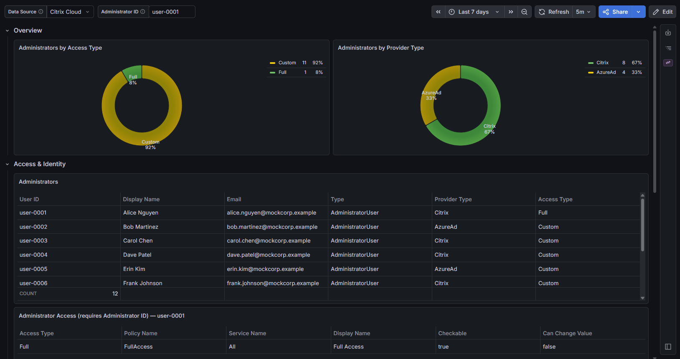The height and width of the screenshot is (359, 680).
Task: Select Custom access cell in Bob Martinez row
Action: pos(588,227)
